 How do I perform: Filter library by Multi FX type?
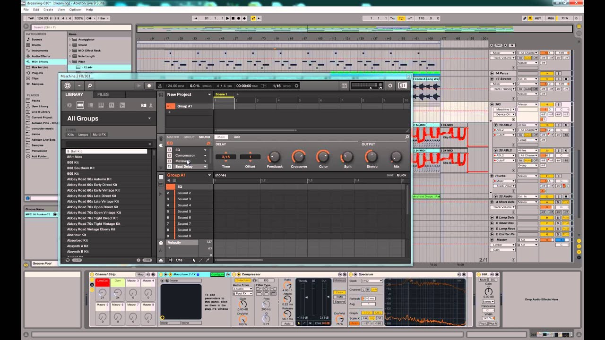99,135
